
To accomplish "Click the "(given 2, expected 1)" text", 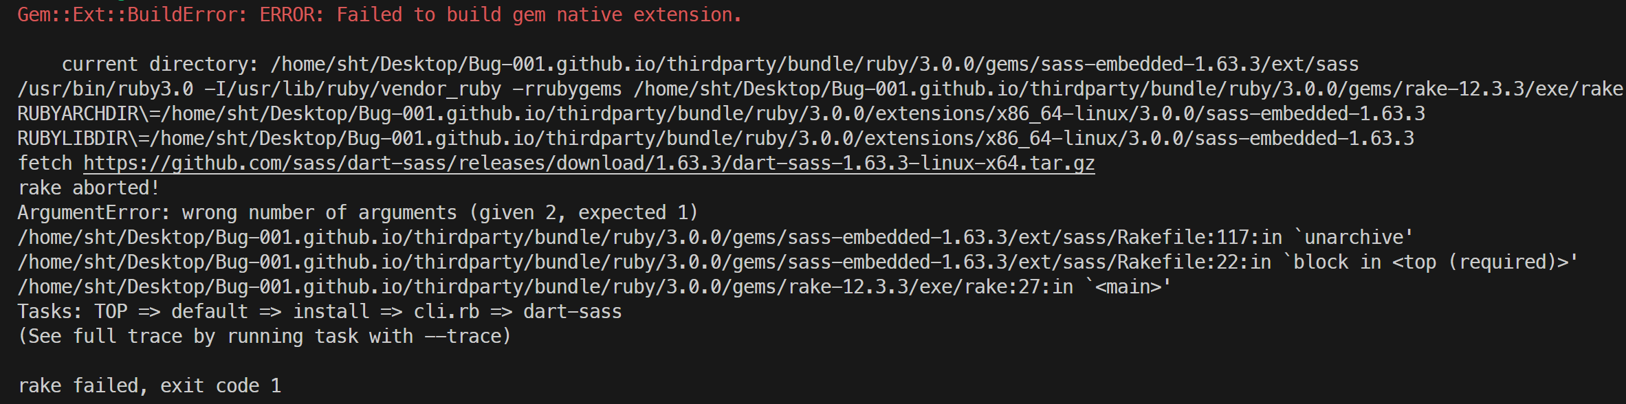I will pyautogui.click(x=584, y=213).
